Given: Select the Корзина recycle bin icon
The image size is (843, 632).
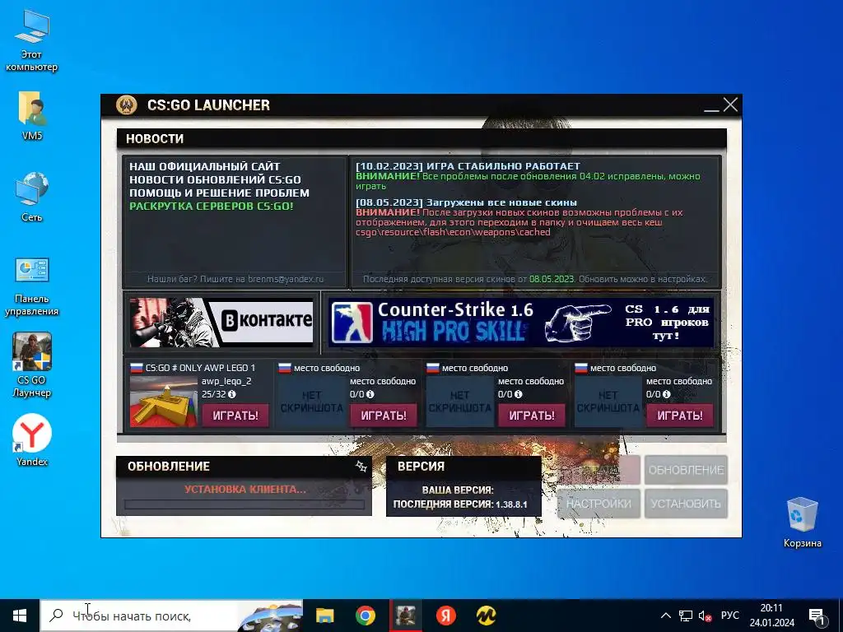Looking at the screenshot, I should tap(802, 523).
